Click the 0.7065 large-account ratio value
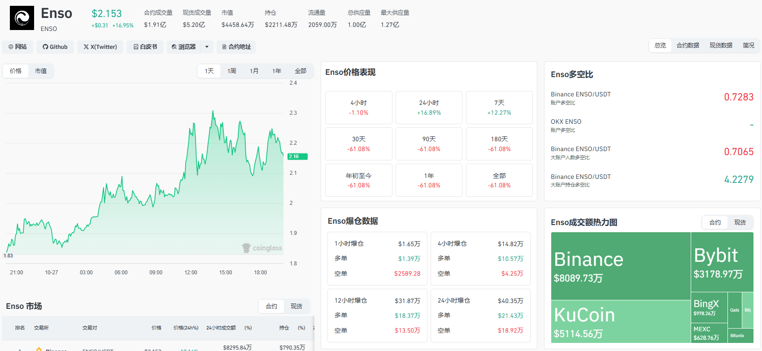Viewport: 762px width, 351px height. click(x=739, y=152)
